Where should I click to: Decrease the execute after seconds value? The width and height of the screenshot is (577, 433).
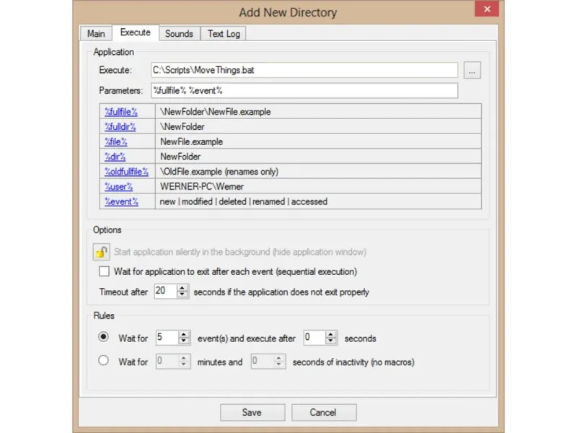(x=331, y=341)
